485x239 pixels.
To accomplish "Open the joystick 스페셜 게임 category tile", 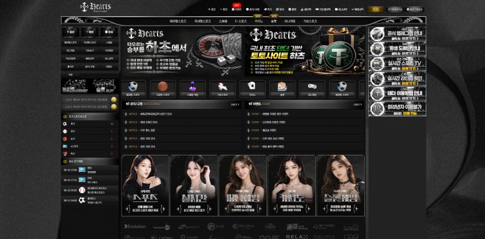I will pyautogui.click(x=193, y=89).
